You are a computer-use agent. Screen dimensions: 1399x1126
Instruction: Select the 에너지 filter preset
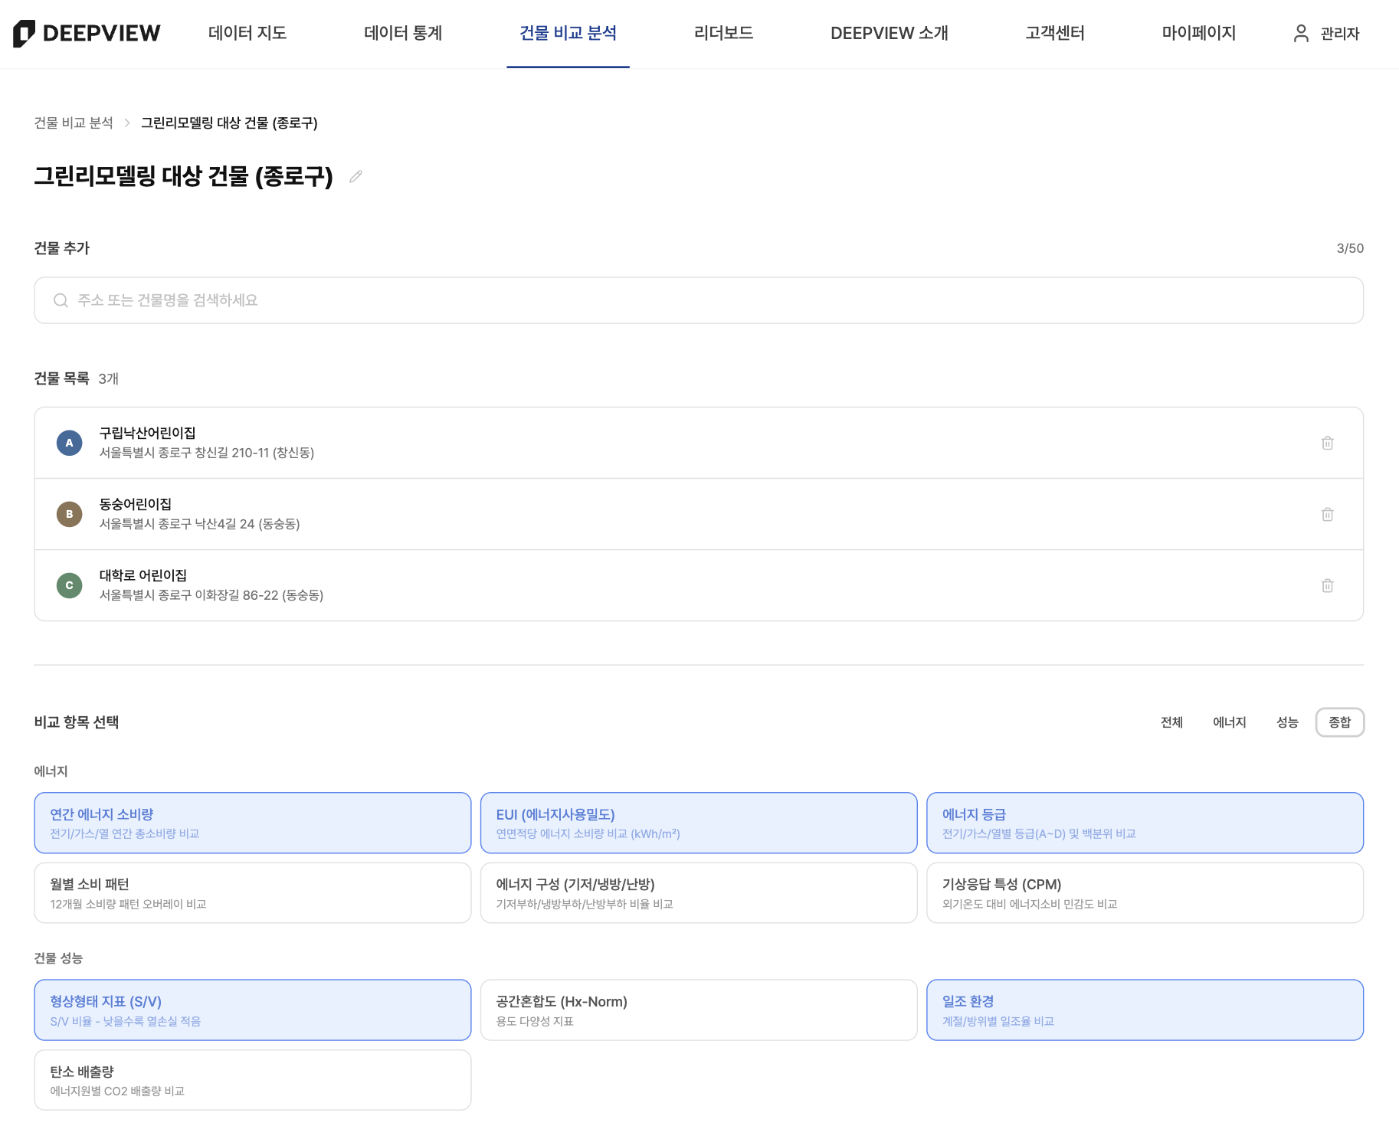pyautogui.click(x=1230, y=722)
